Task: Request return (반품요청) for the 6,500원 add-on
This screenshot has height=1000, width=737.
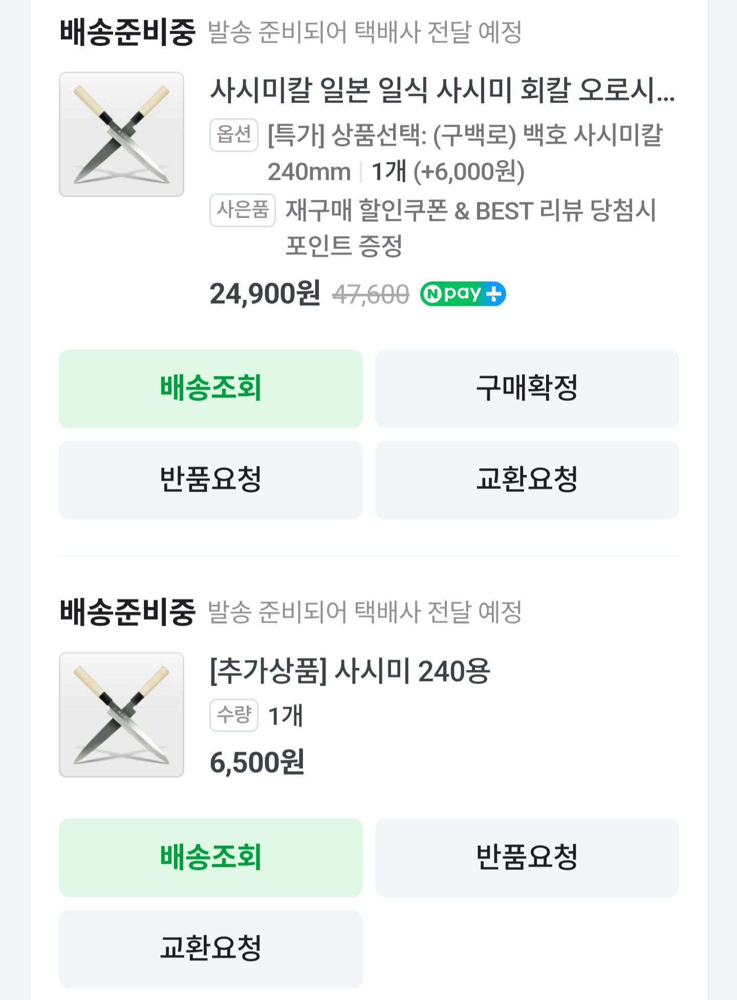Action: (527, 858)
